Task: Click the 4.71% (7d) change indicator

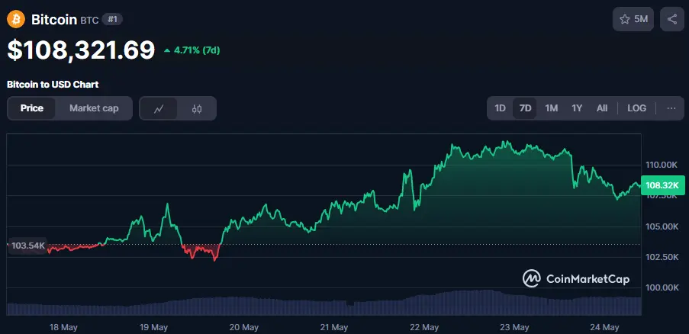Action: tap(192, 50)
